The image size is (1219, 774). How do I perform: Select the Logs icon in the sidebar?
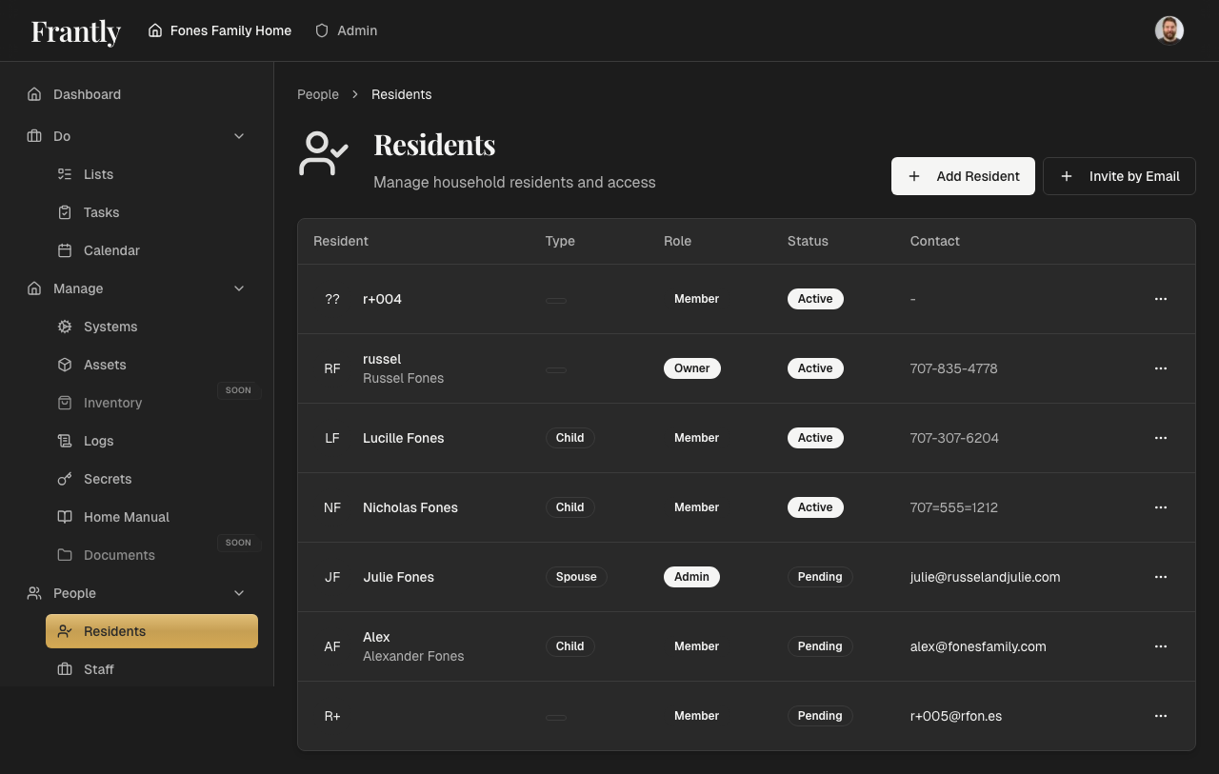pos(65,441)
